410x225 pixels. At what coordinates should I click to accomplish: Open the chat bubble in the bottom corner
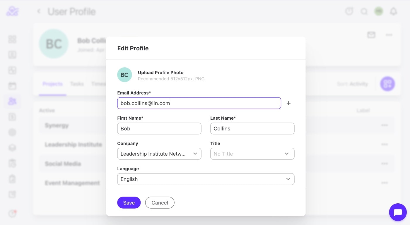398,212
